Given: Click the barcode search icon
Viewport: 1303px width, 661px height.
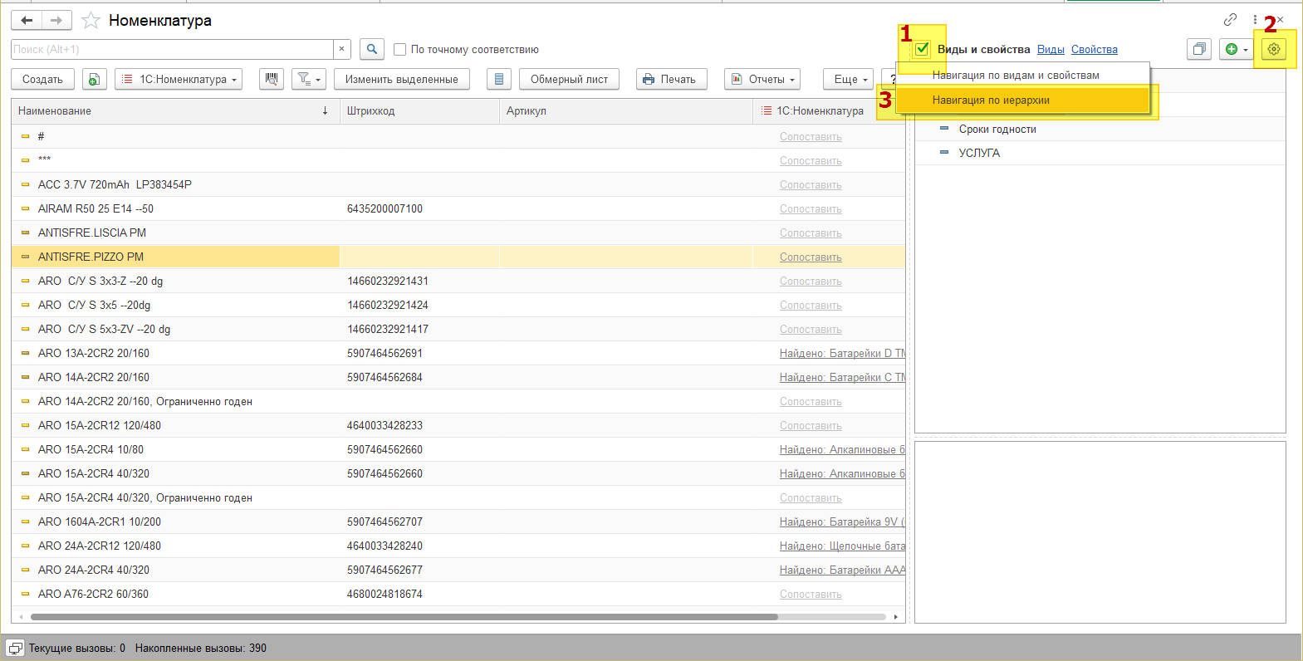Looking at the screenshot, I should 271,79.
